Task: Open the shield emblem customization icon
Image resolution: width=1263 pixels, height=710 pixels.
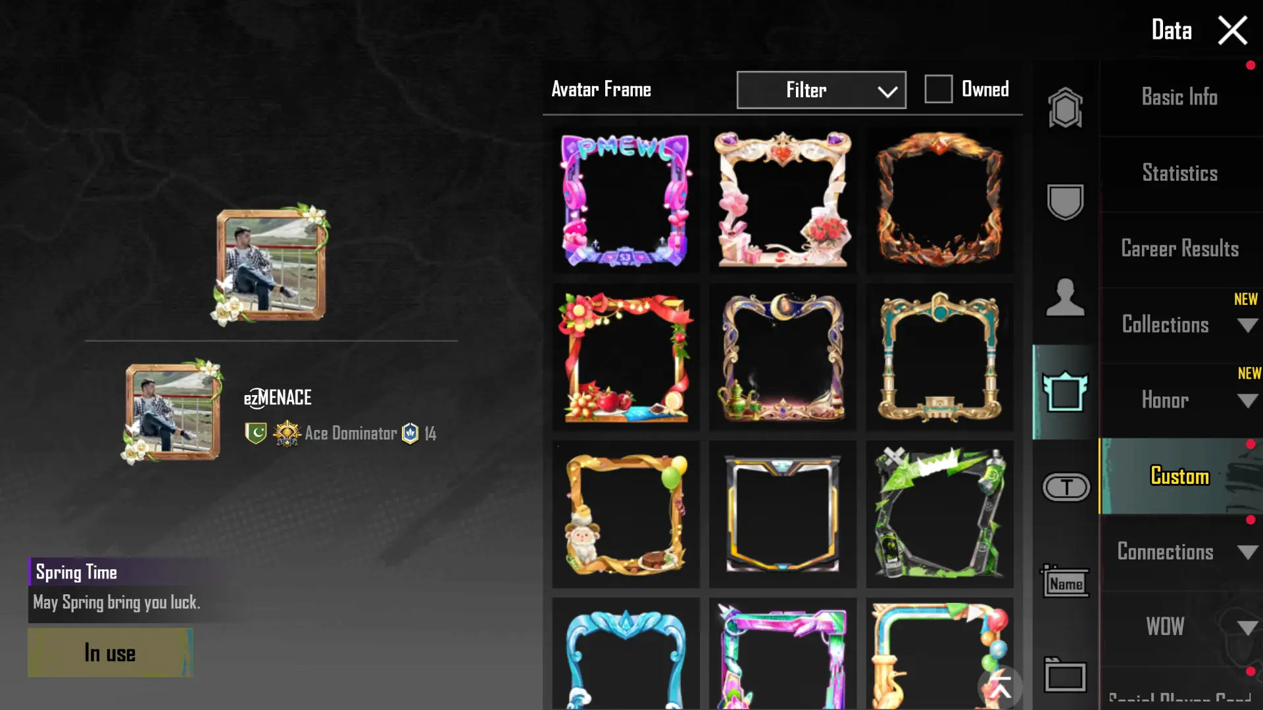Action: 1065,202
